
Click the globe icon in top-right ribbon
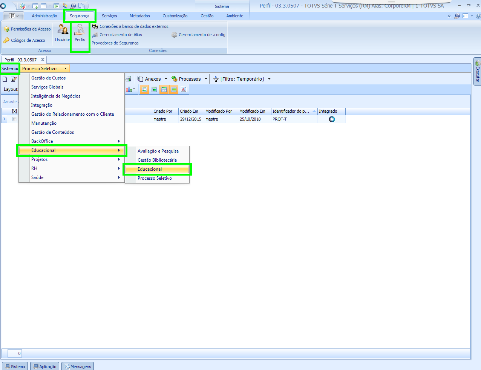(x=457, y=16)
